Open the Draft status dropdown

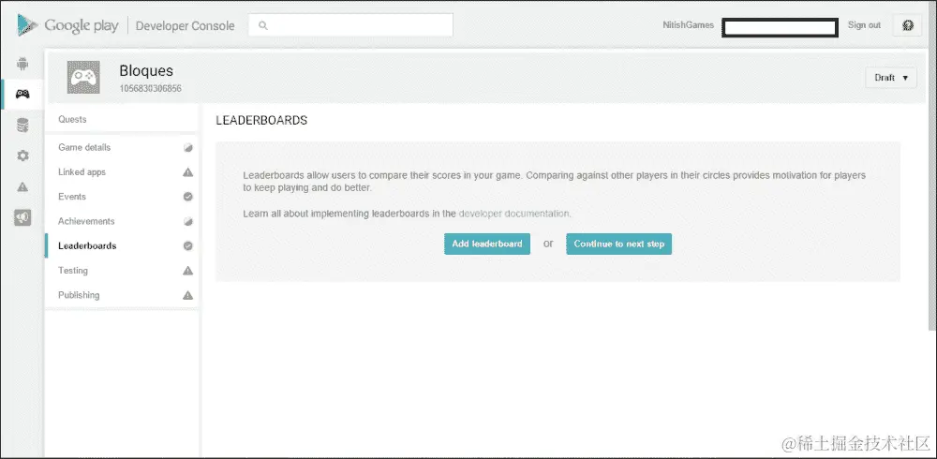(891, 78)
